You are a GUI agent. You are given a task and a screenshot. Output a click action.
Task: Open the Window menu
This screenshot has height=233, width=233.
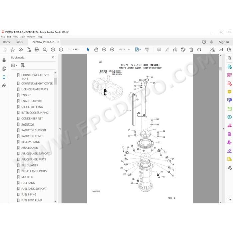[31, 37]
